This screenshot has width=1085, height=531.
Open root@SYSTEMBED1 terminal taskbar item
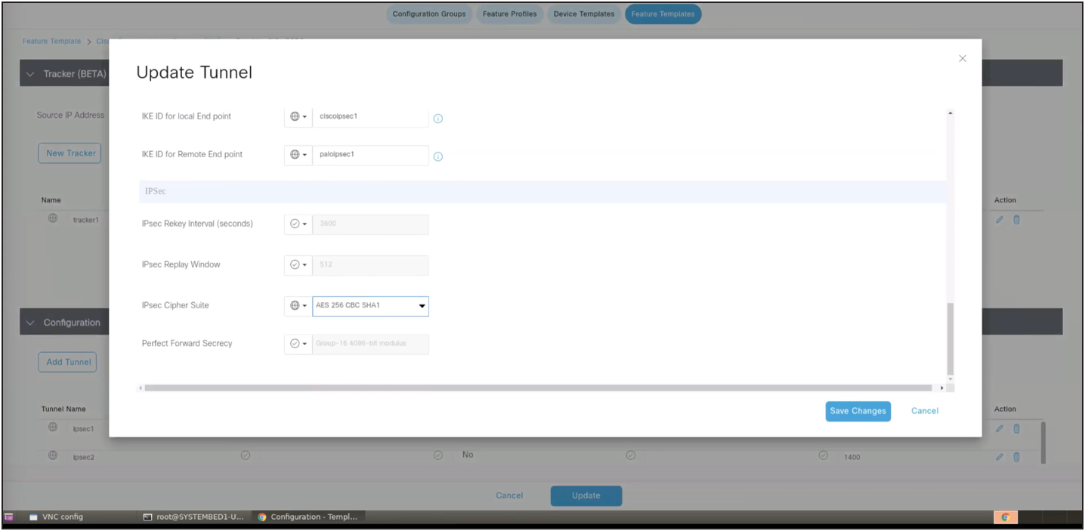[194, 517]
